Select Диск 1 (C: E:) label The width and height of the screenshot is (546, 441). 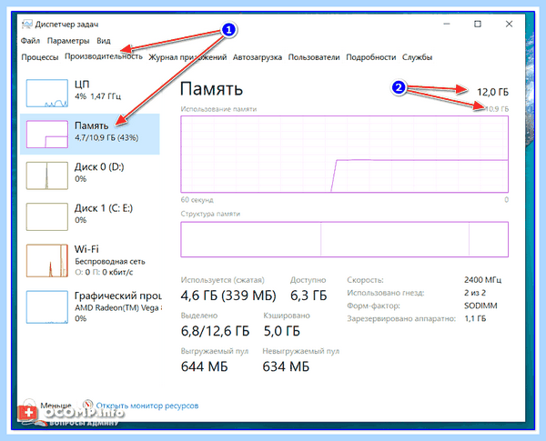(x=104, y=208)
